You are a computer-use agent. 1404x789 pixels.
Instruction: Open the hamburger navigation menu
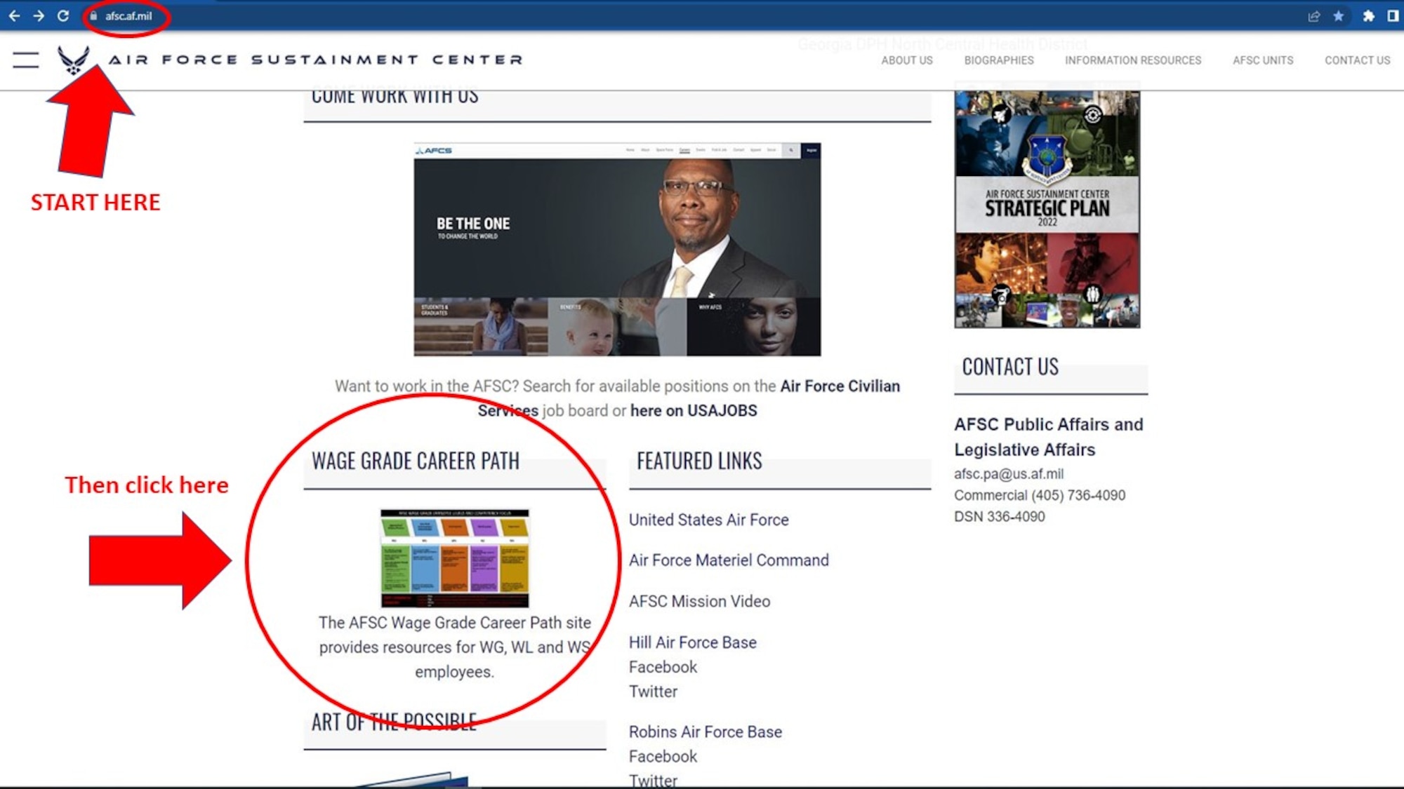coord(26,60)
